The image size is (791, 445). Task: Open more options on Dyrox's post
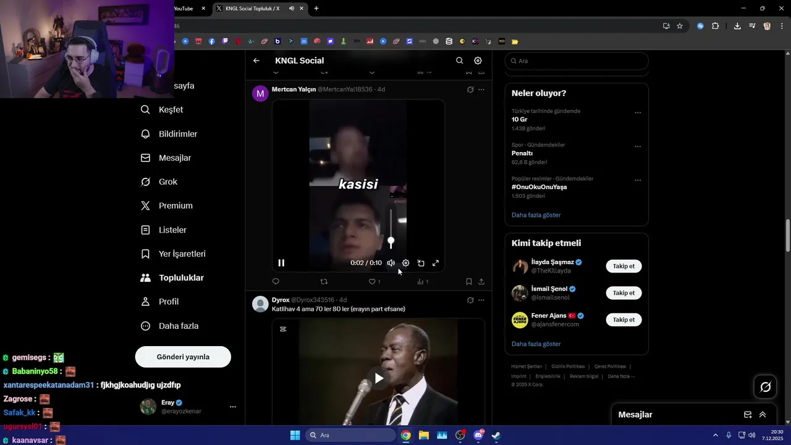[481, 300]
